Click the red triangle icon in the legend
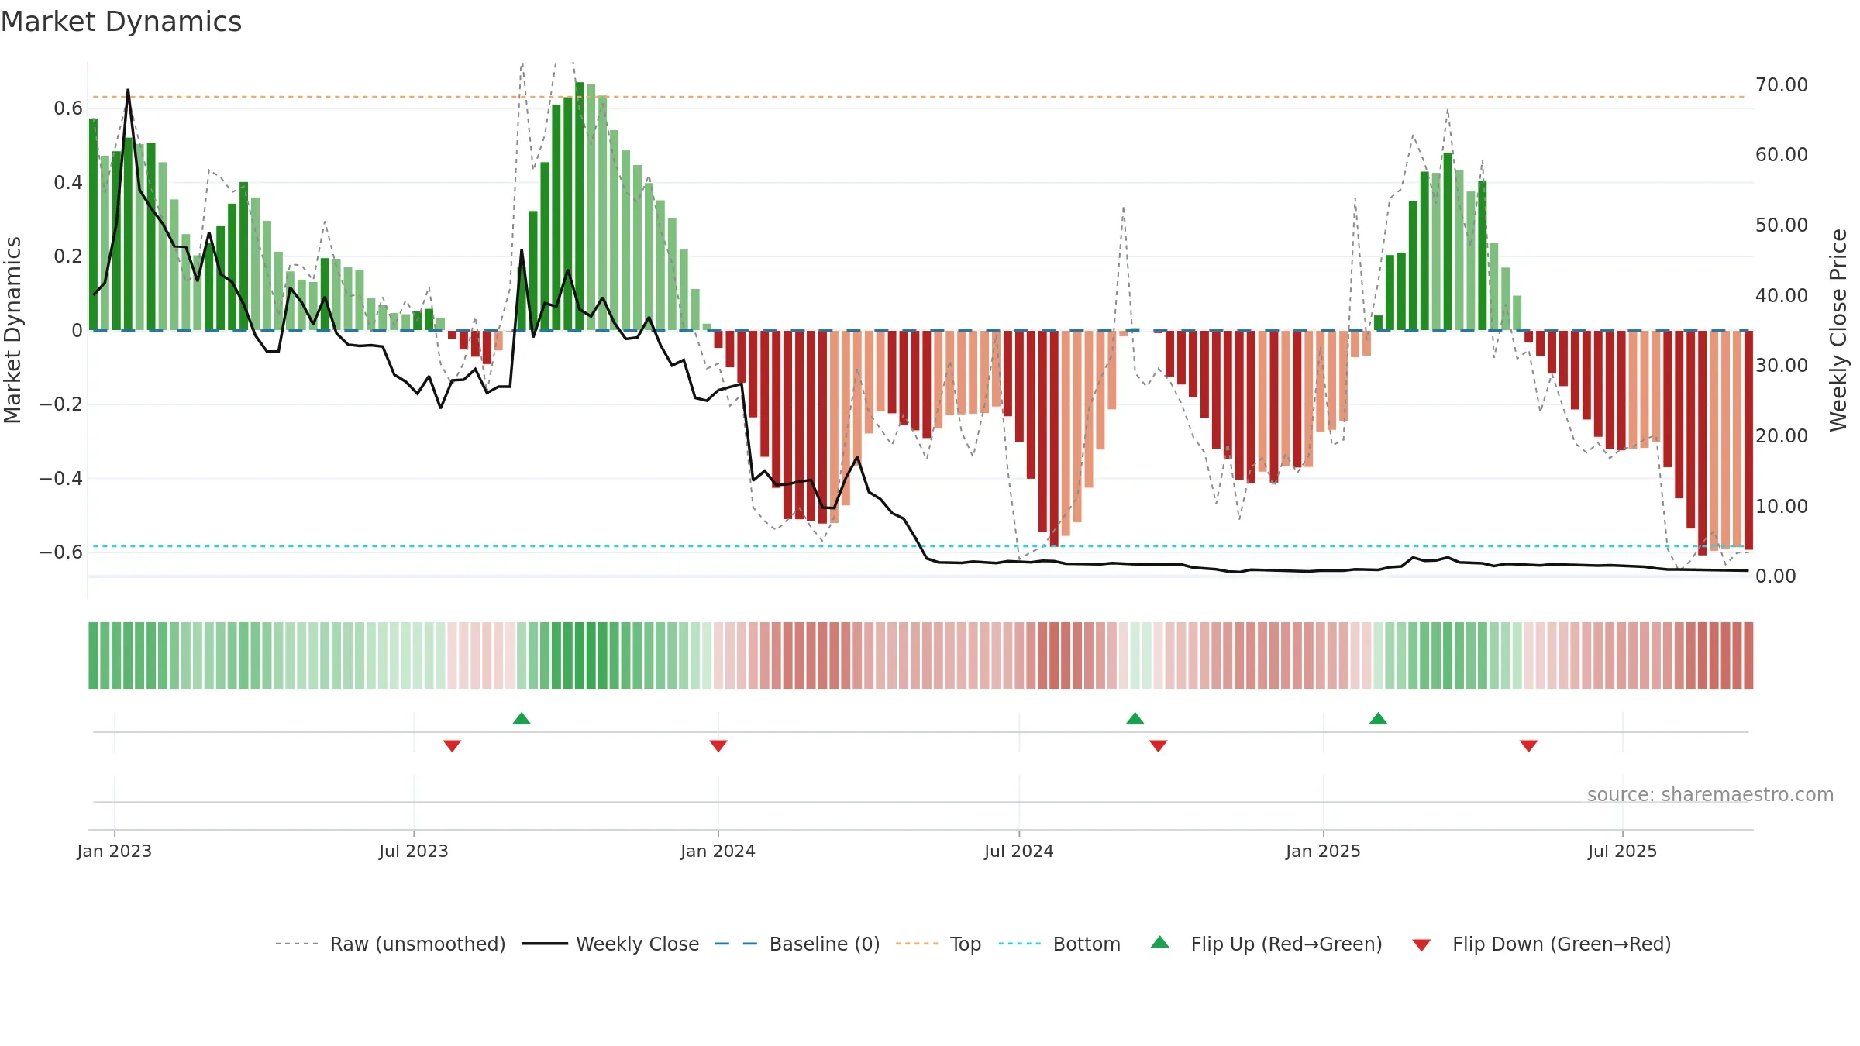The height and width of the screenshot is (1046, 1860). (x=1421, y=945)
